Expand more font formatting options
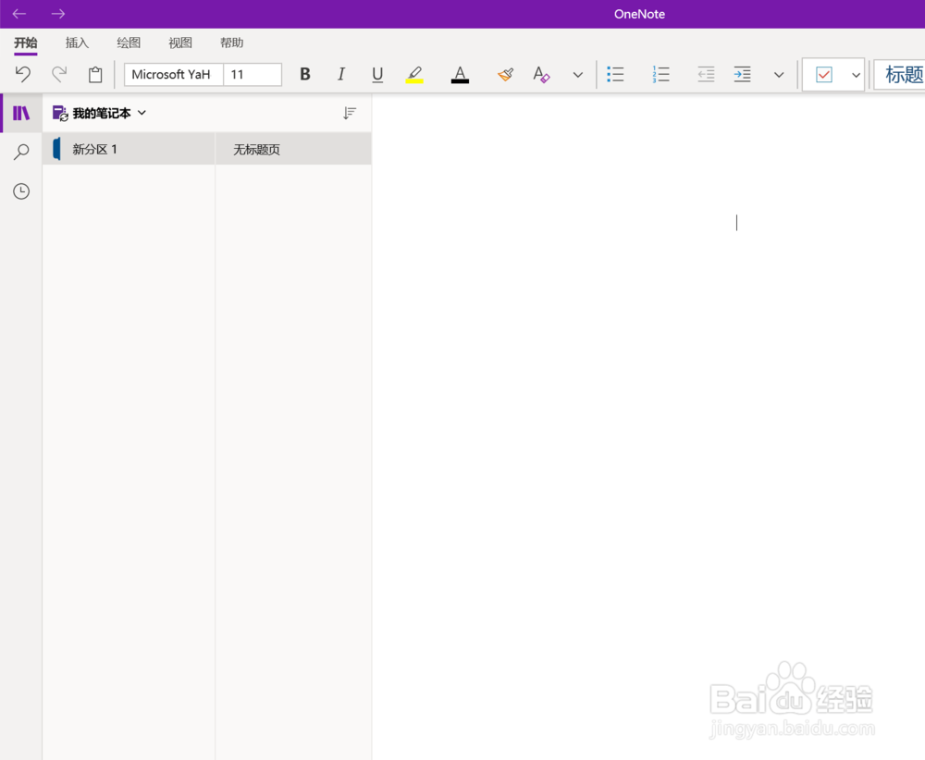 point(578,75)
